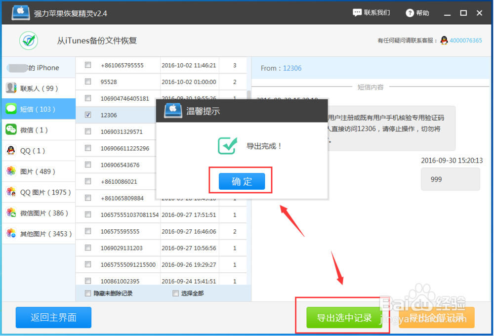The height and width of the screenshot is (336, 494).
Task: Click date 2016-09-27 17:51:51
Action: [x=189, y=215]
